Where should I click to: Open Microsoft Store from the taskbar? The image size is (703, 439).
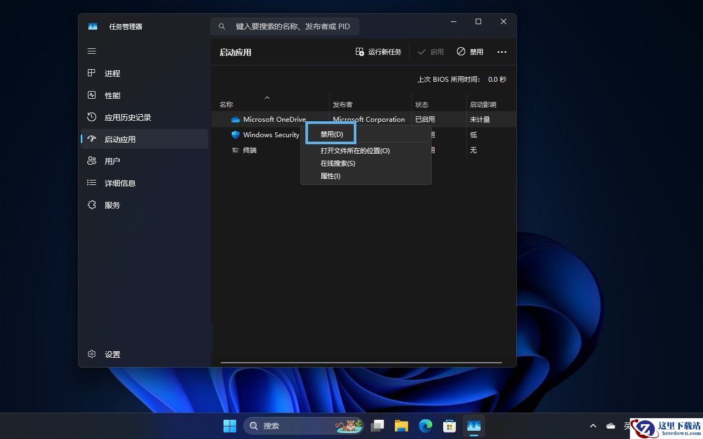point(450,426)
